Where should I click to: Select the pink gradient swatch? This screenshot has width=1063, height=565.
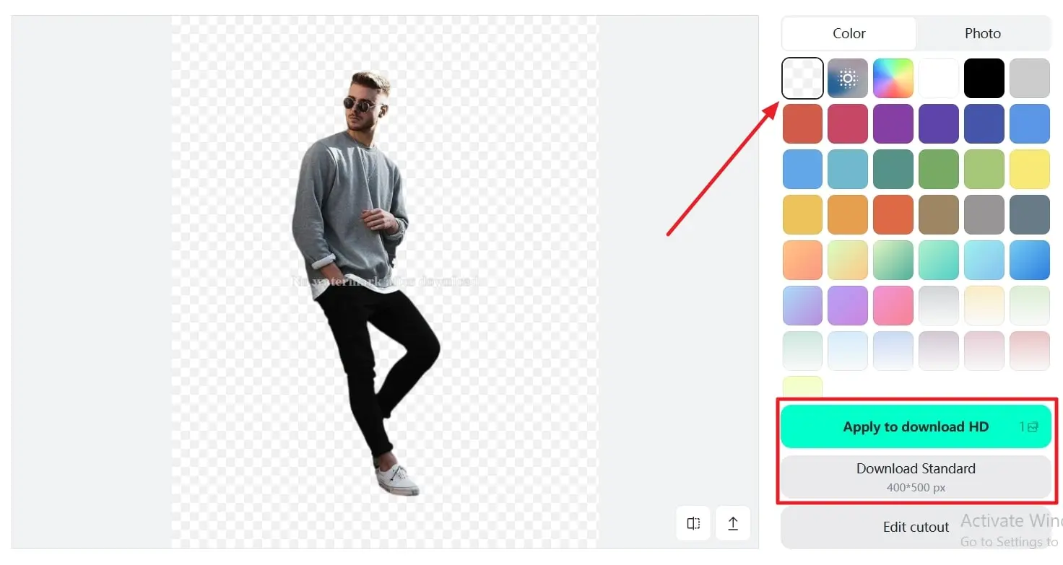(x=893, y=305)
